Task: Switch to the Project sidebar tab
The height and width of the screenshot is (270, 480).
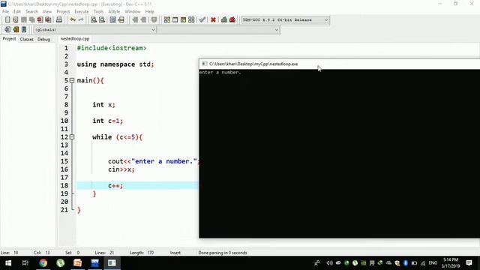Action: pyautogui.click(x=9, y=39)
